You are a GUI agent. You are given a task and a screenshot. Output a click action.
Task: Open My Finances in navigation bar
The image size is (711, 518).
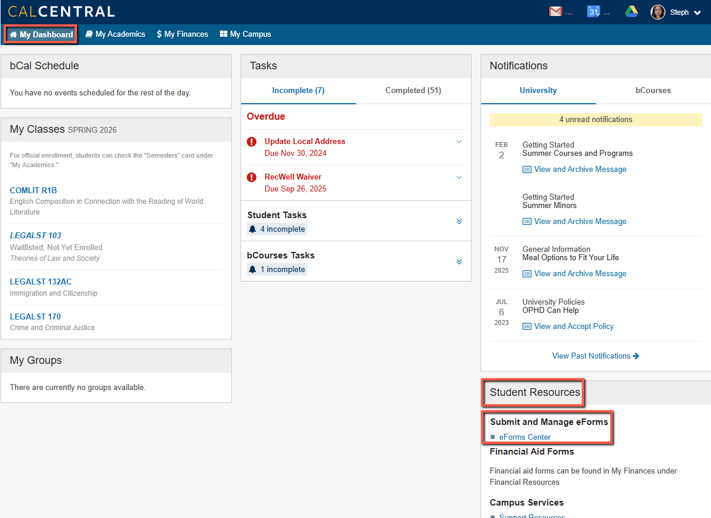coord(182,34)
